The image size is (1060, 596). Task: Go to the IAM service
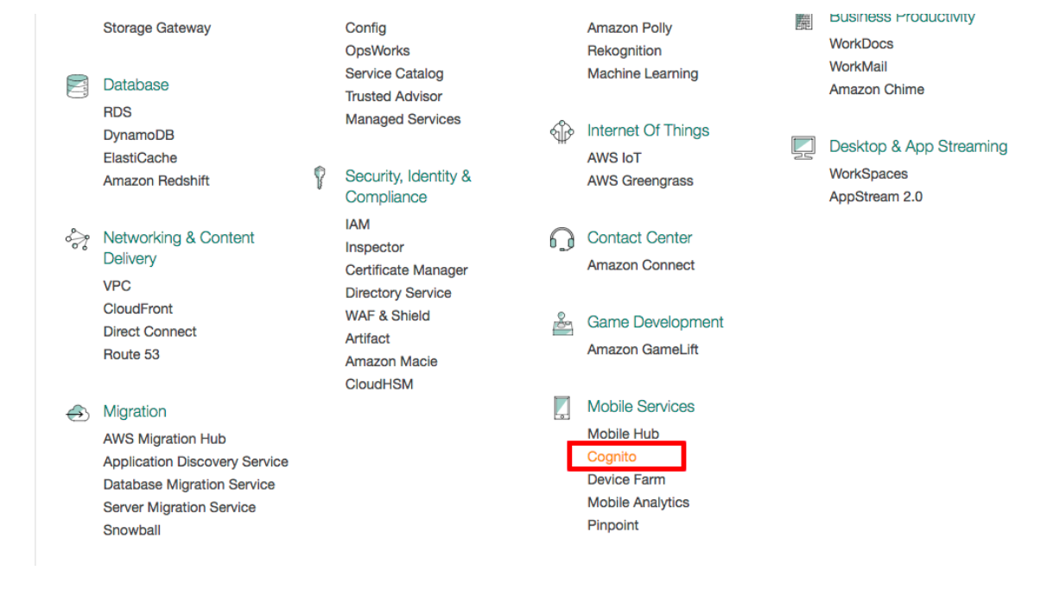tap(358, 225)
